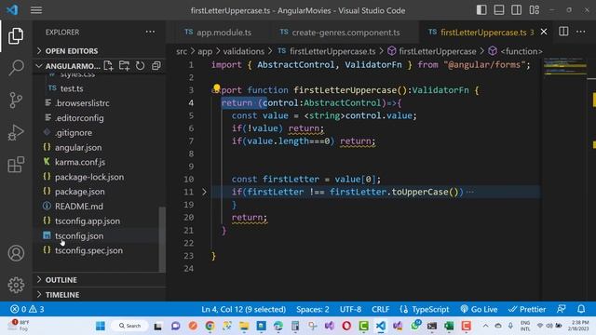This screenshot has width=596, height=335.
Task: Open angular.json file
Action: (78, 147)
